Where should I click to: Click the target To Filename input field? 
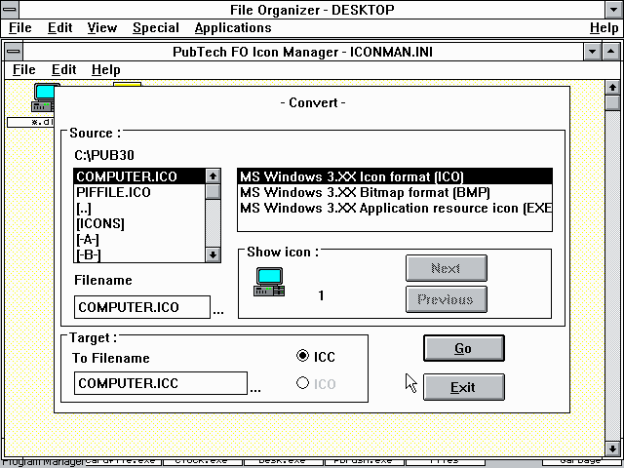[x=161, y=383]
